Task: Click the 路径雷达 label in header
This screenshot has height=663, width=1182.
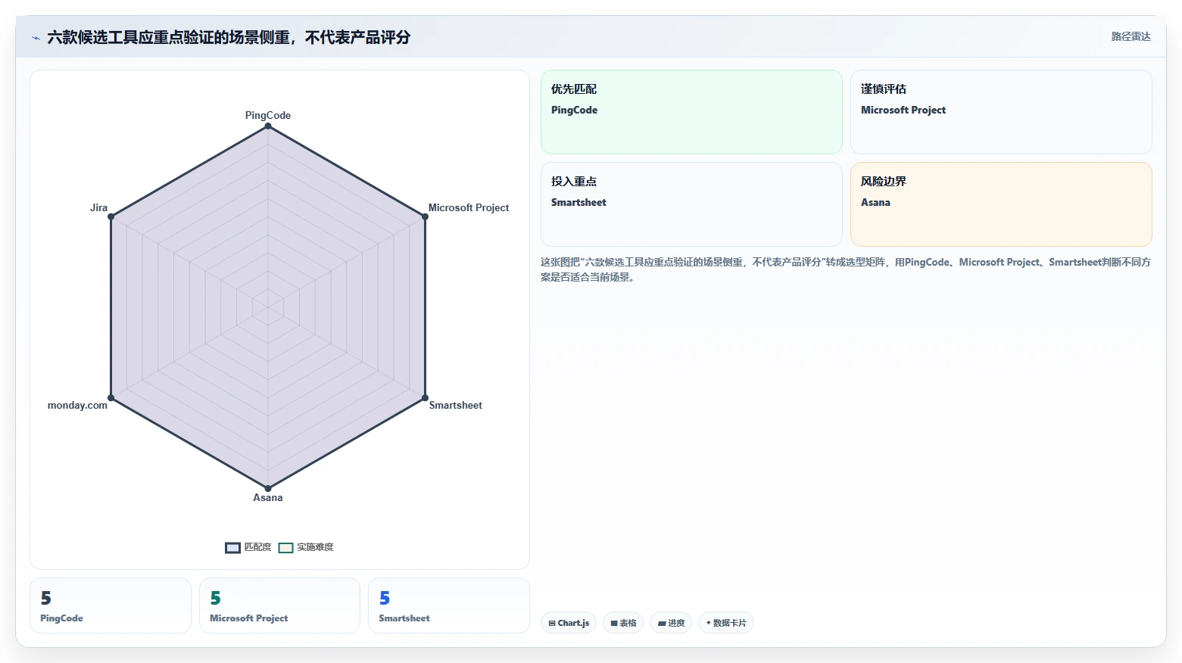Action: coord(1131,36)
